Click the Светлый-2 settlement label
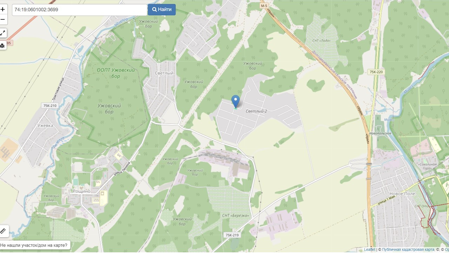Image resolution: width=449 pixels, height=253 pixels. [x=256, y=111]
